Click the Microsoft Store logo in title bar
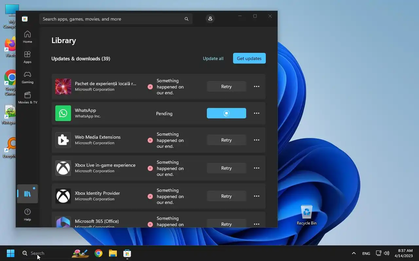 click(25, 19)
